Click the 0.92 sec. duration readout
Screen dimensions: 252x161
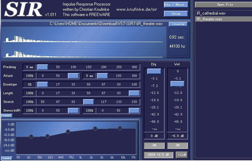[x=177, y=37]
